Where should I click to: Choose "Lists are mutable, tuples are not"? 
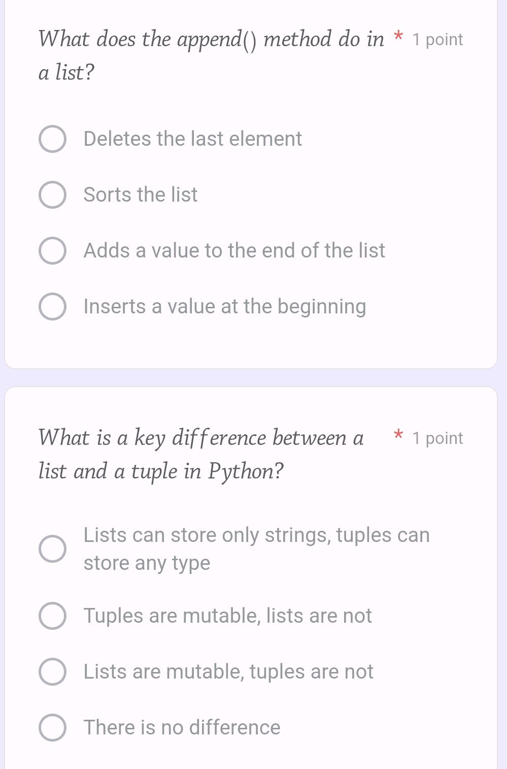point(52,671)
